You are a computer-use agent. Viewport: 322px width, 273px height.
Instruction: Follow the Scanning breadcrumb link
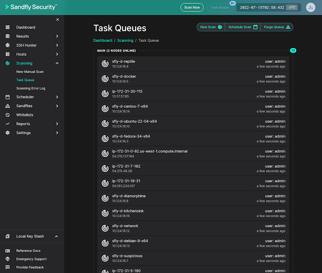(125, 40)
